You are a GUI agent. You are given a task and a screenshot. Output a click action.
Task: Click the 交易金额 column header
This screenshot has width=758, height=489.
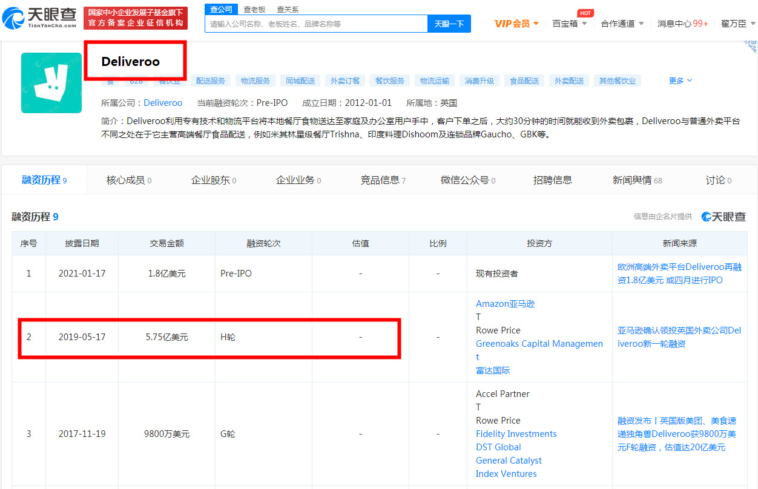point(167,243)
